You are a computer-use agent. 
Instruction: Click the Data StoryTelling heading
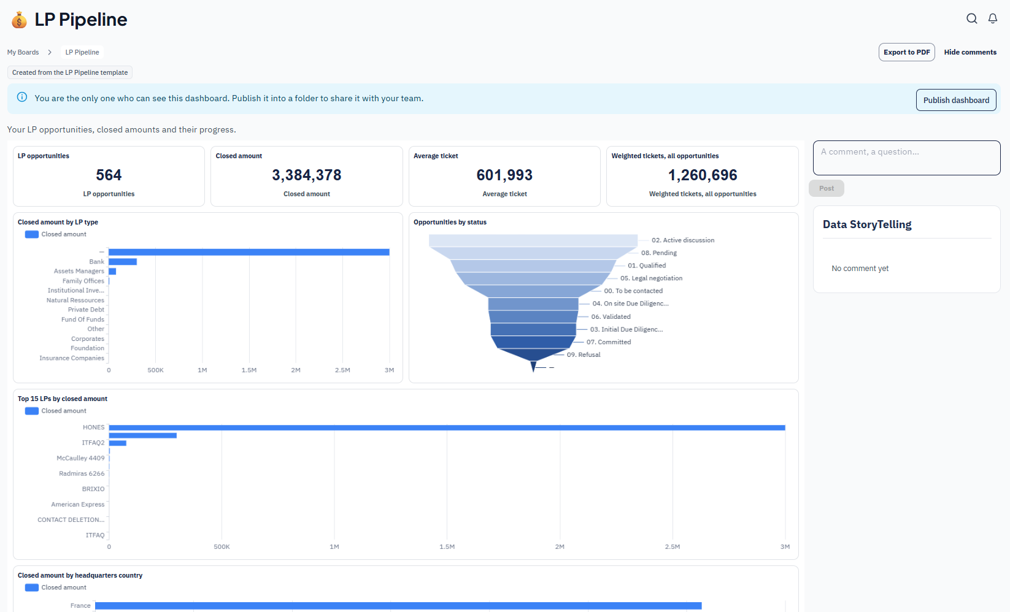click(867, 224)
